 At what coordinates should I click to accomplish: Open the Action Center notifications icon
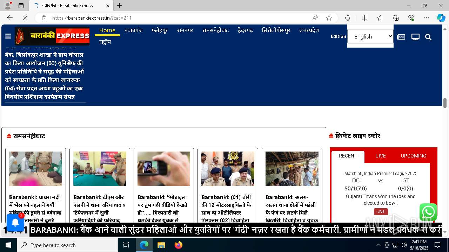[438, 245]
